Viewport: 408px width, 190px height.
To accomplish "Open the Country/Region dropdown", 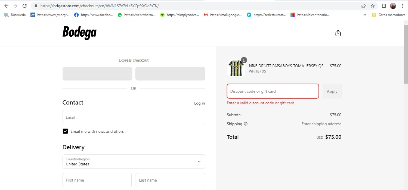I will click(134, 161).
